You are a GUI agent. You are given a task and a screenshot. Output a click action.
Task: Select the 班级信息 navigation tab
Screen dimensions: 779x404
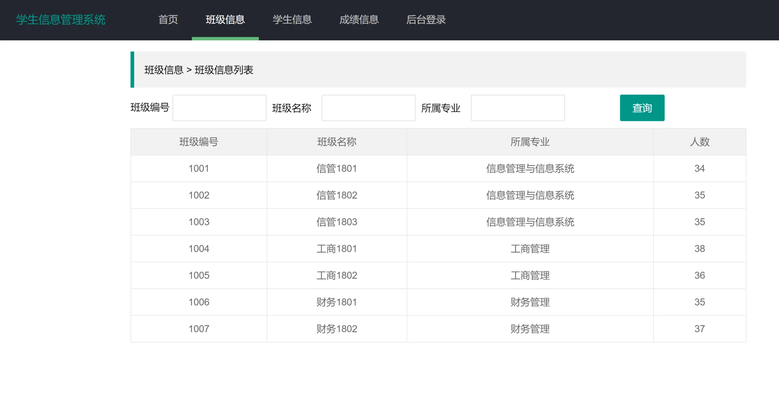point(225,20)
